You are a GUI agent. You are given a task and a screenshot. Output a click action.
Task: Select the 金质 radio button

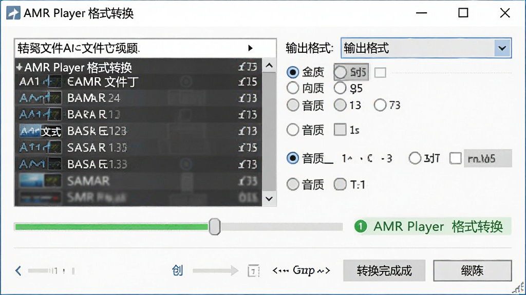point(293,72)
